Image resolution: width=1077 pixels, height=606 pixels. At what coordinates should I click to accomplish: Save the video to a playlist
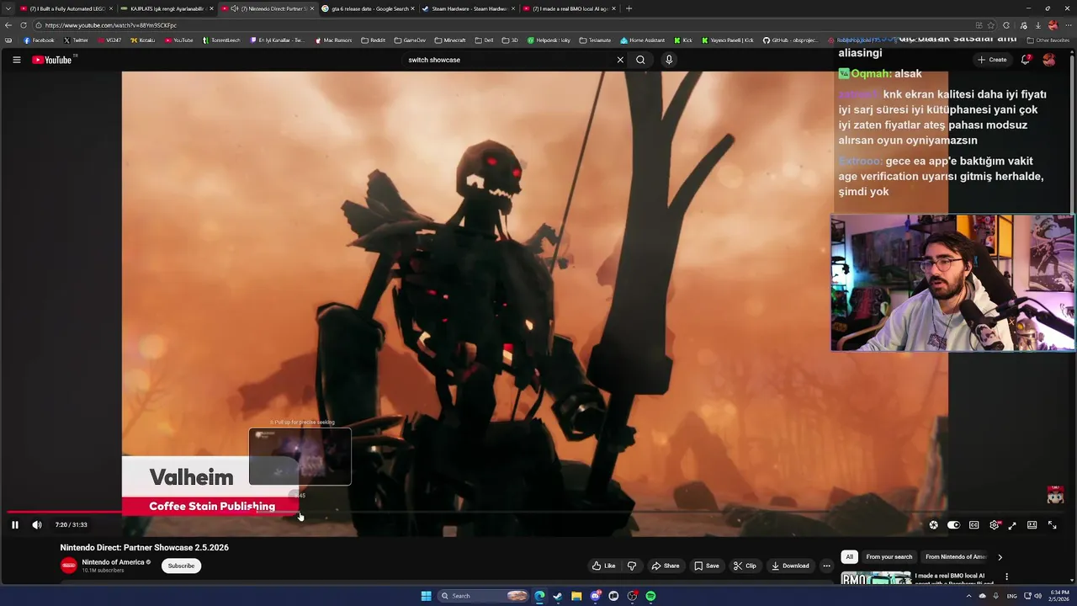coord(706,566)
